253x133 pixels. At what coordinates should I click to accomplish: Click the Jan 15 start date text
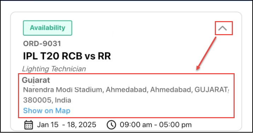tap(48, 125)
